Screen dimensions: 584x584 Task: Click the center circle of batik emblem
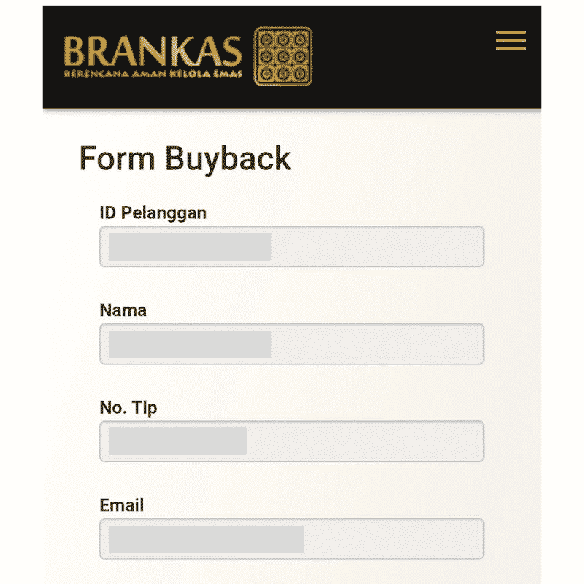pyautogui.click(x=283, y=56)
